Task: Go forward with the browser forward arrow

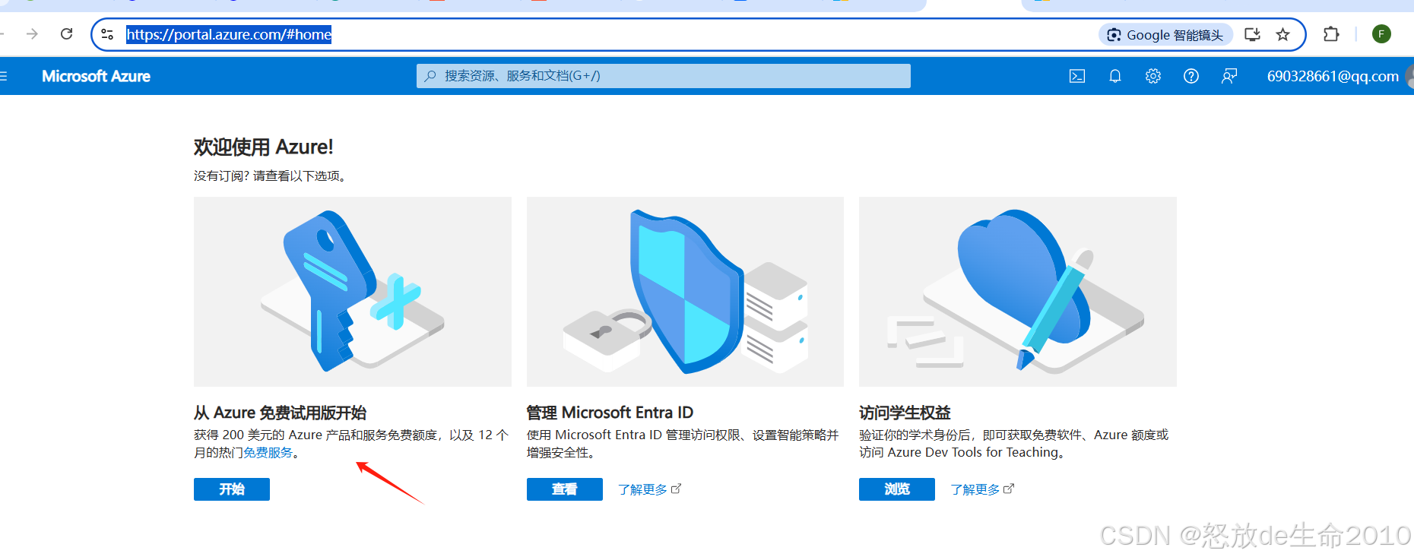Action: (x=32, y=34)
